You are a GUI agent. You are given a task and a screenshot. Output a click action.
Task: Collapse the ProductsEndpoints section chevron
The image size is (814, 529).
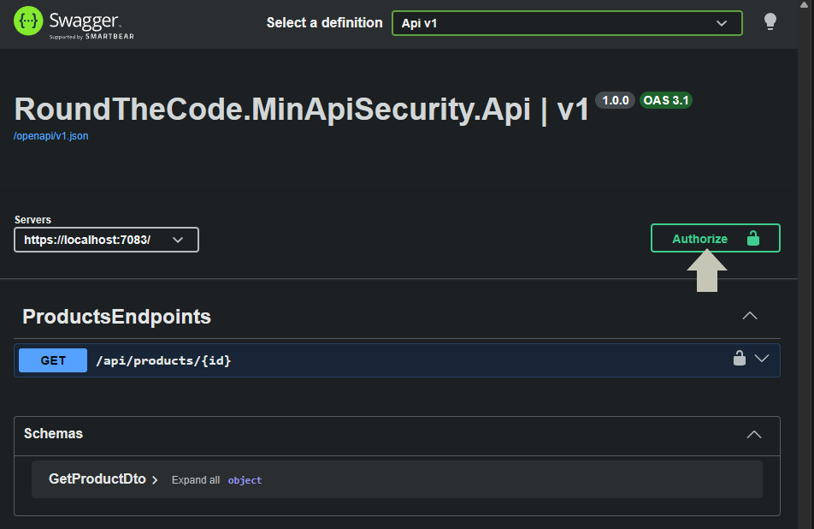point(750,316)
